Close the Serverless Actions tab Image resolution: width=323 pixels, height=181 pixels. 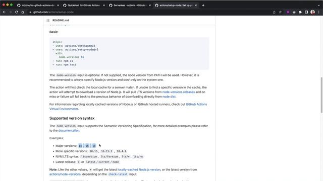click(150, 6)
